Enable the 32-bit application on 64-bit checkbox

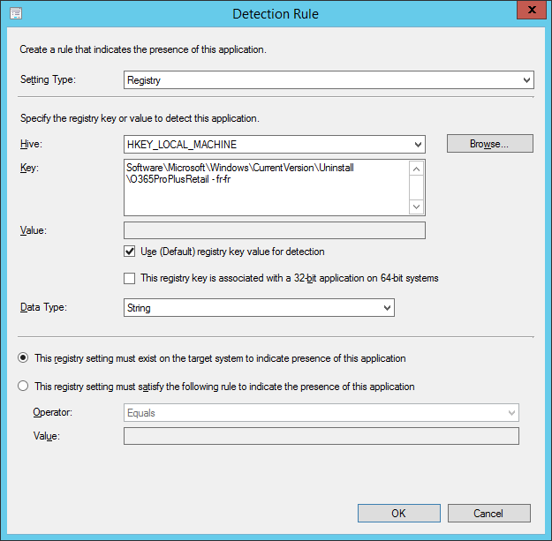130,278
